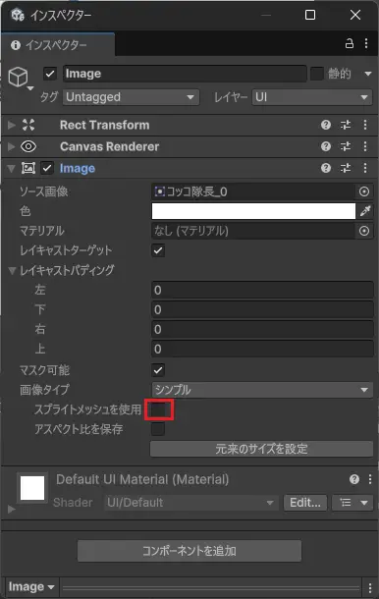Expand the Rect Transform component
Image resolution: width=379 pixels, height=599 pixels.
(12, 125)
